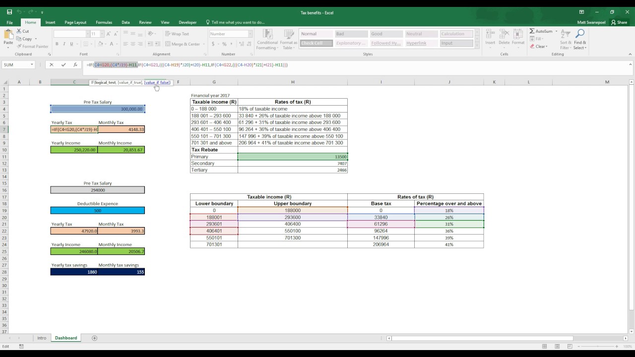Screen dimensions: 635x357
Task: Select the Pre Tax Salary cell 300,000.00
Action: coord(98,109)
